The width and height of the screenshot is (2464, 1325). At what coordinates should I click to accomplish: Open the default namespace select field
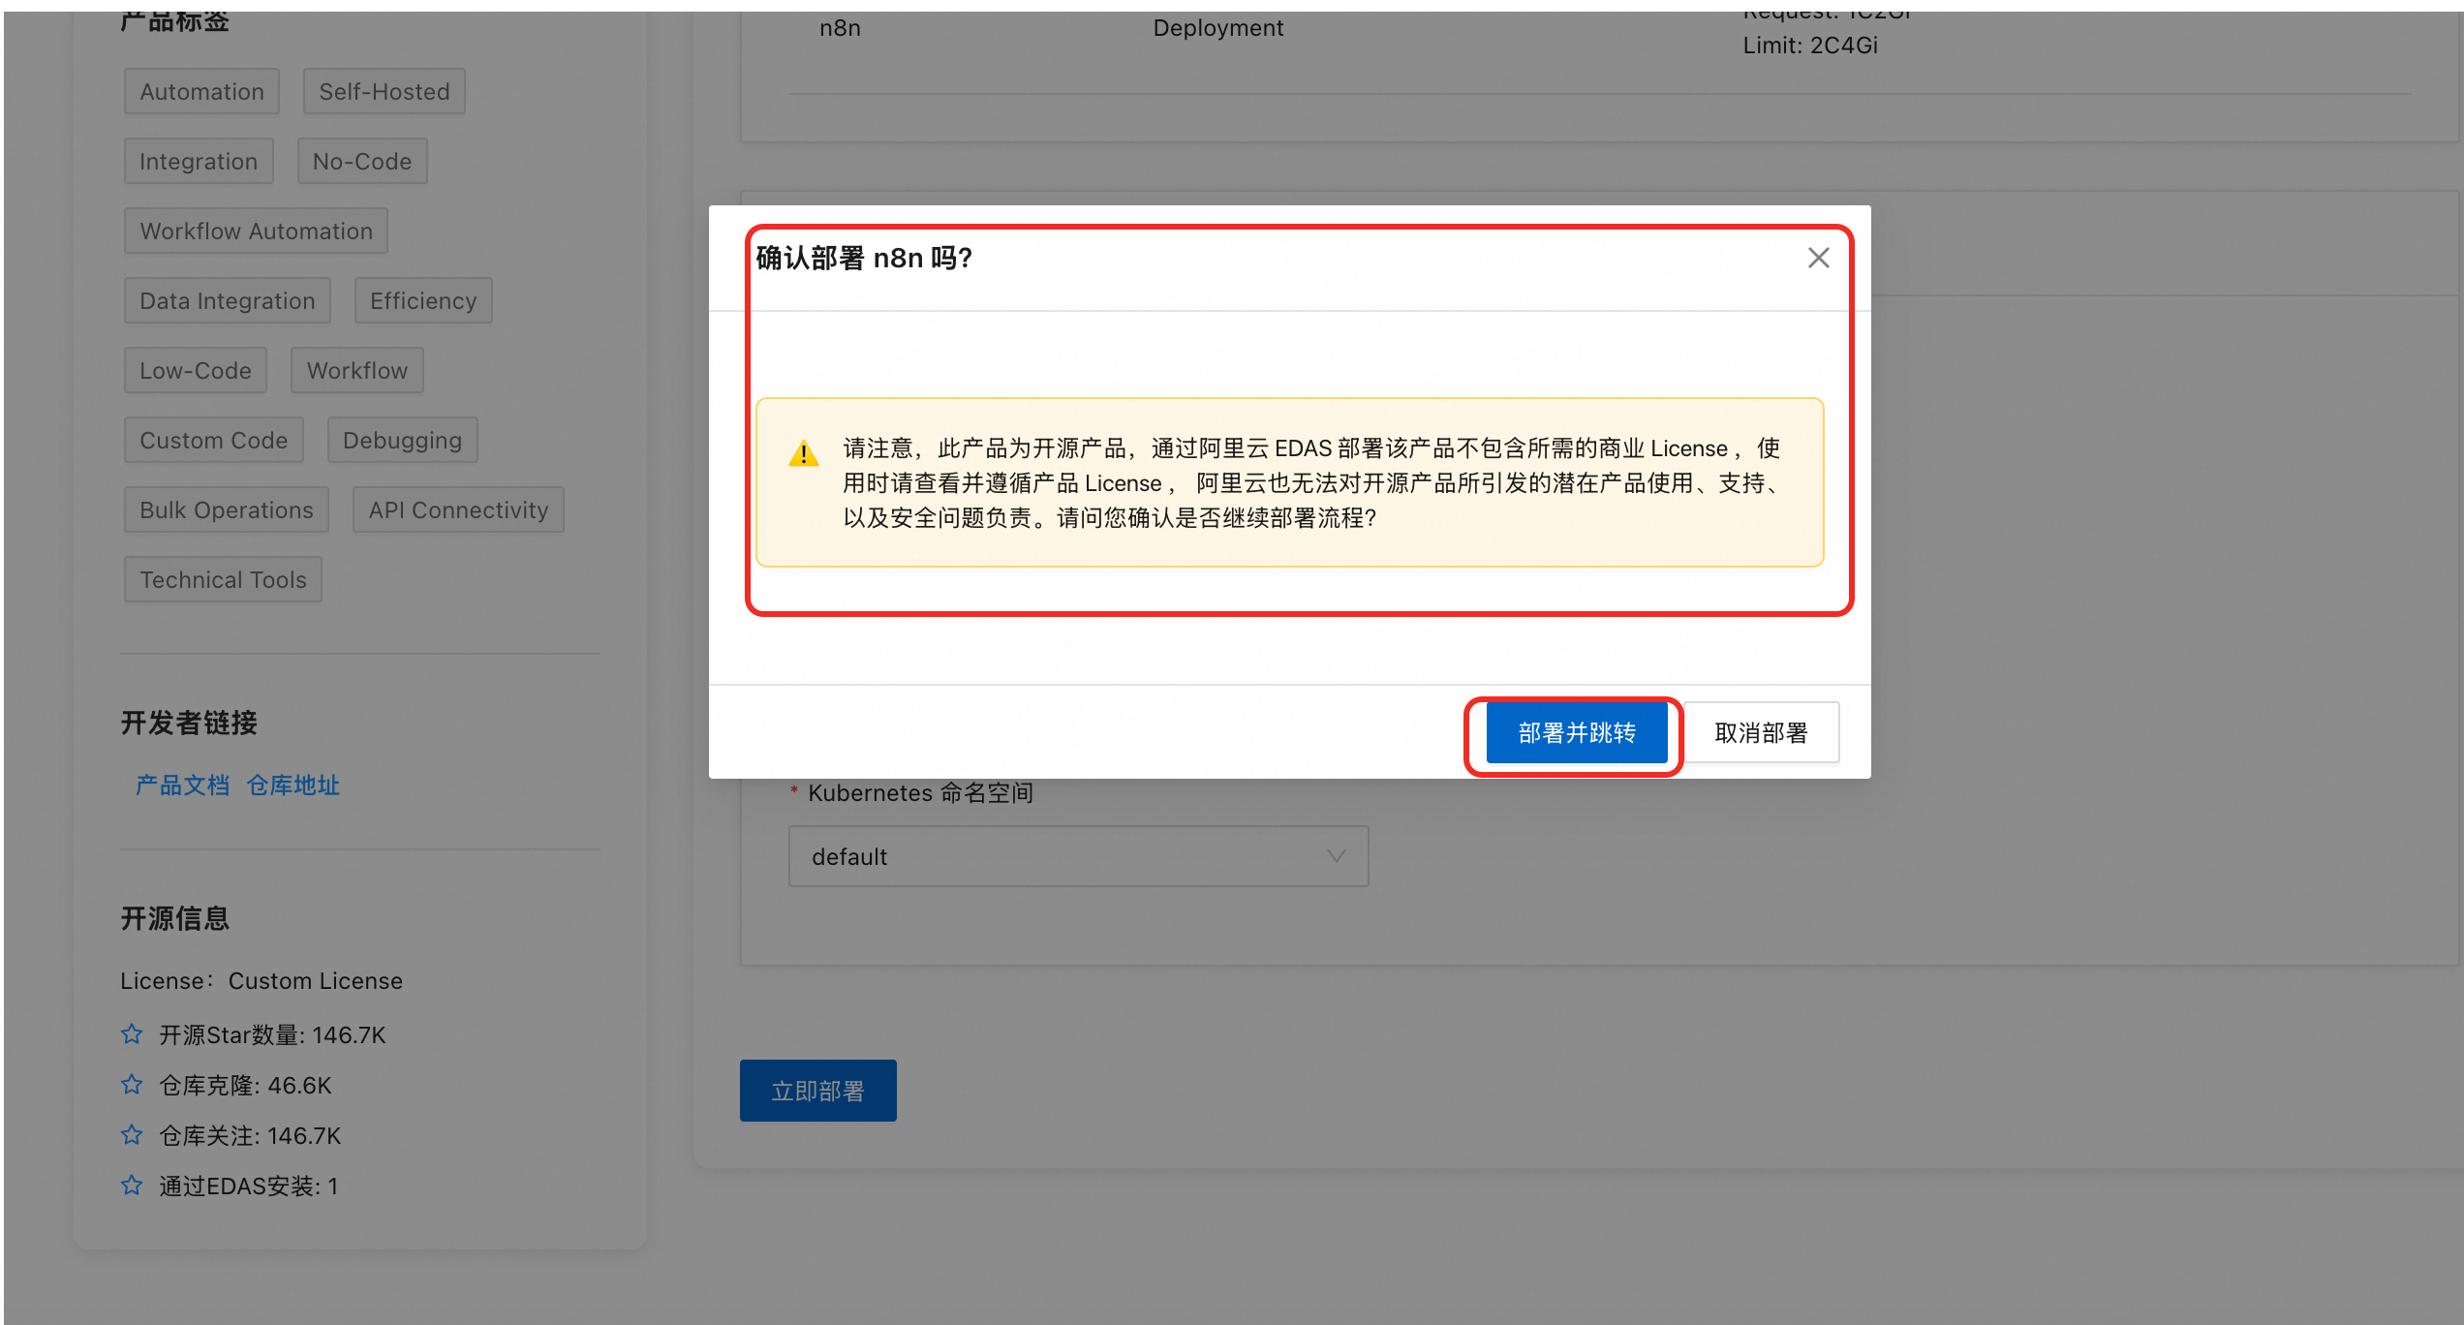[x=1065, y=856]
